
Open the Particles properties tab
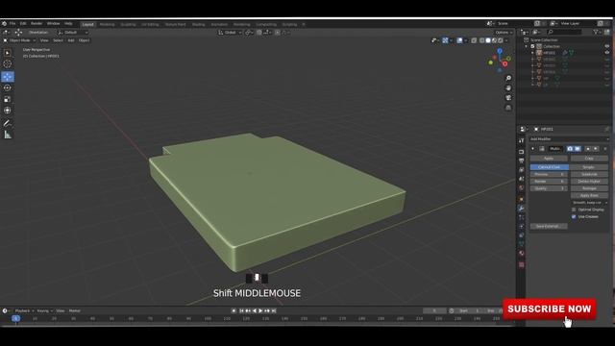point(521,217)
